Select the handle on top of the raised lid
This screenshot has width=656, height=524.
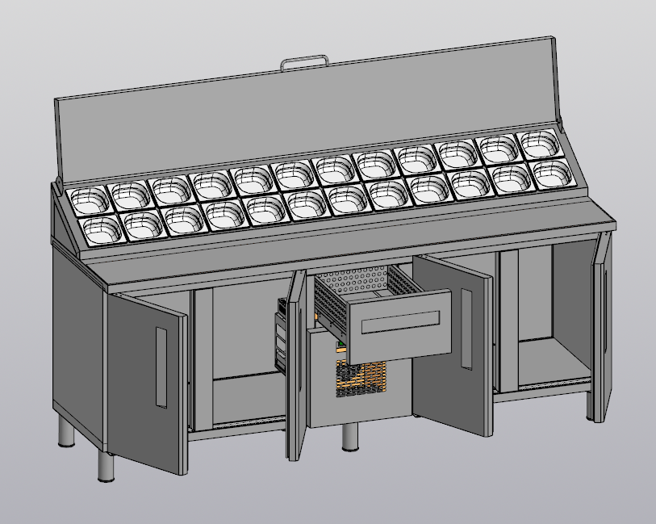point(304,63)
